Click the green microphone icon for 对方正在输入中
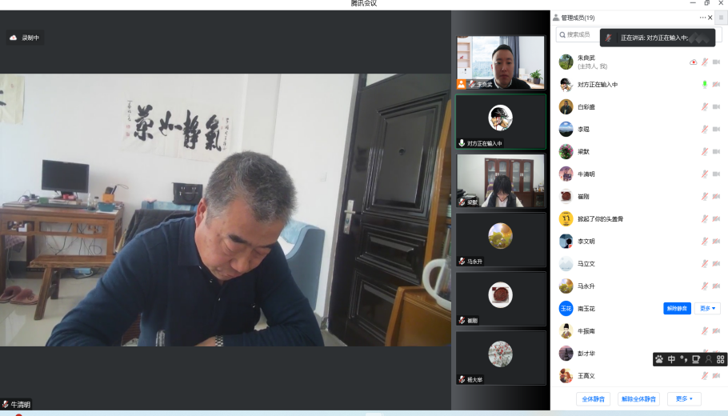728x416 pixels. coord(705,84)
